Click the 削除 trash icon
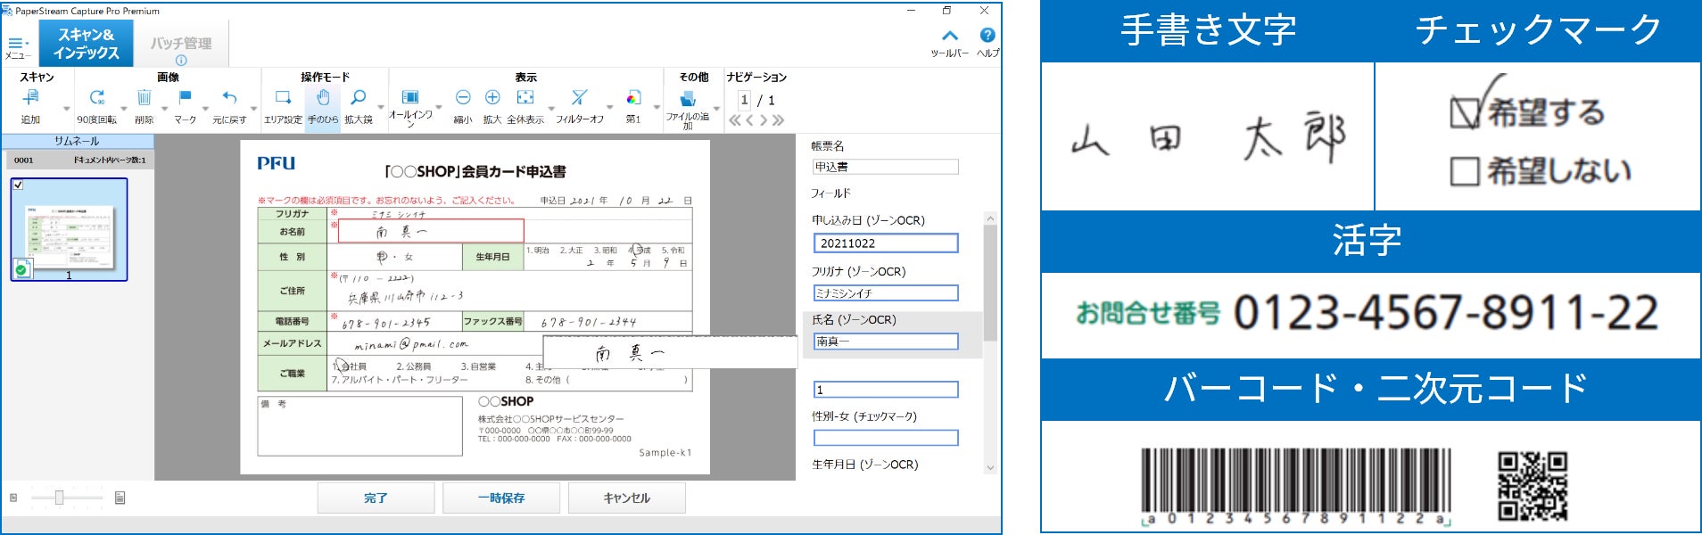 point(145,98)
